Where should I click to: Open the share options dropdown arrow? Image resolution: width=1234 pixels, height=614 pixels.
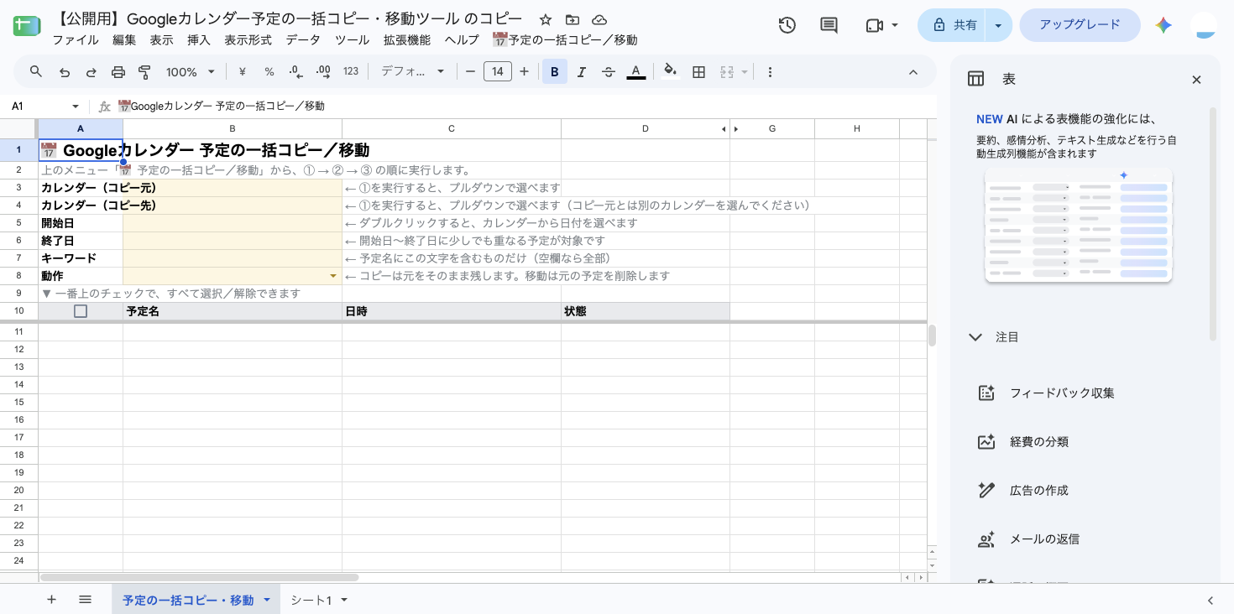[998, 25]
